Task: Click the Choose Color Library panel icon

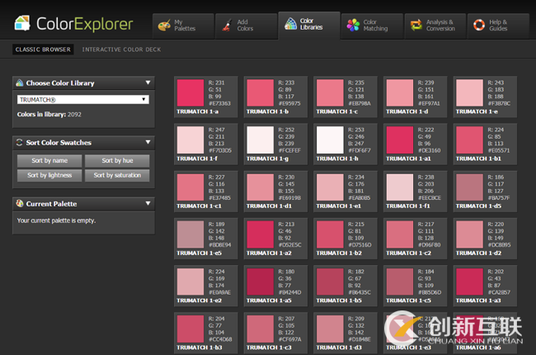Action: [20, 83]
